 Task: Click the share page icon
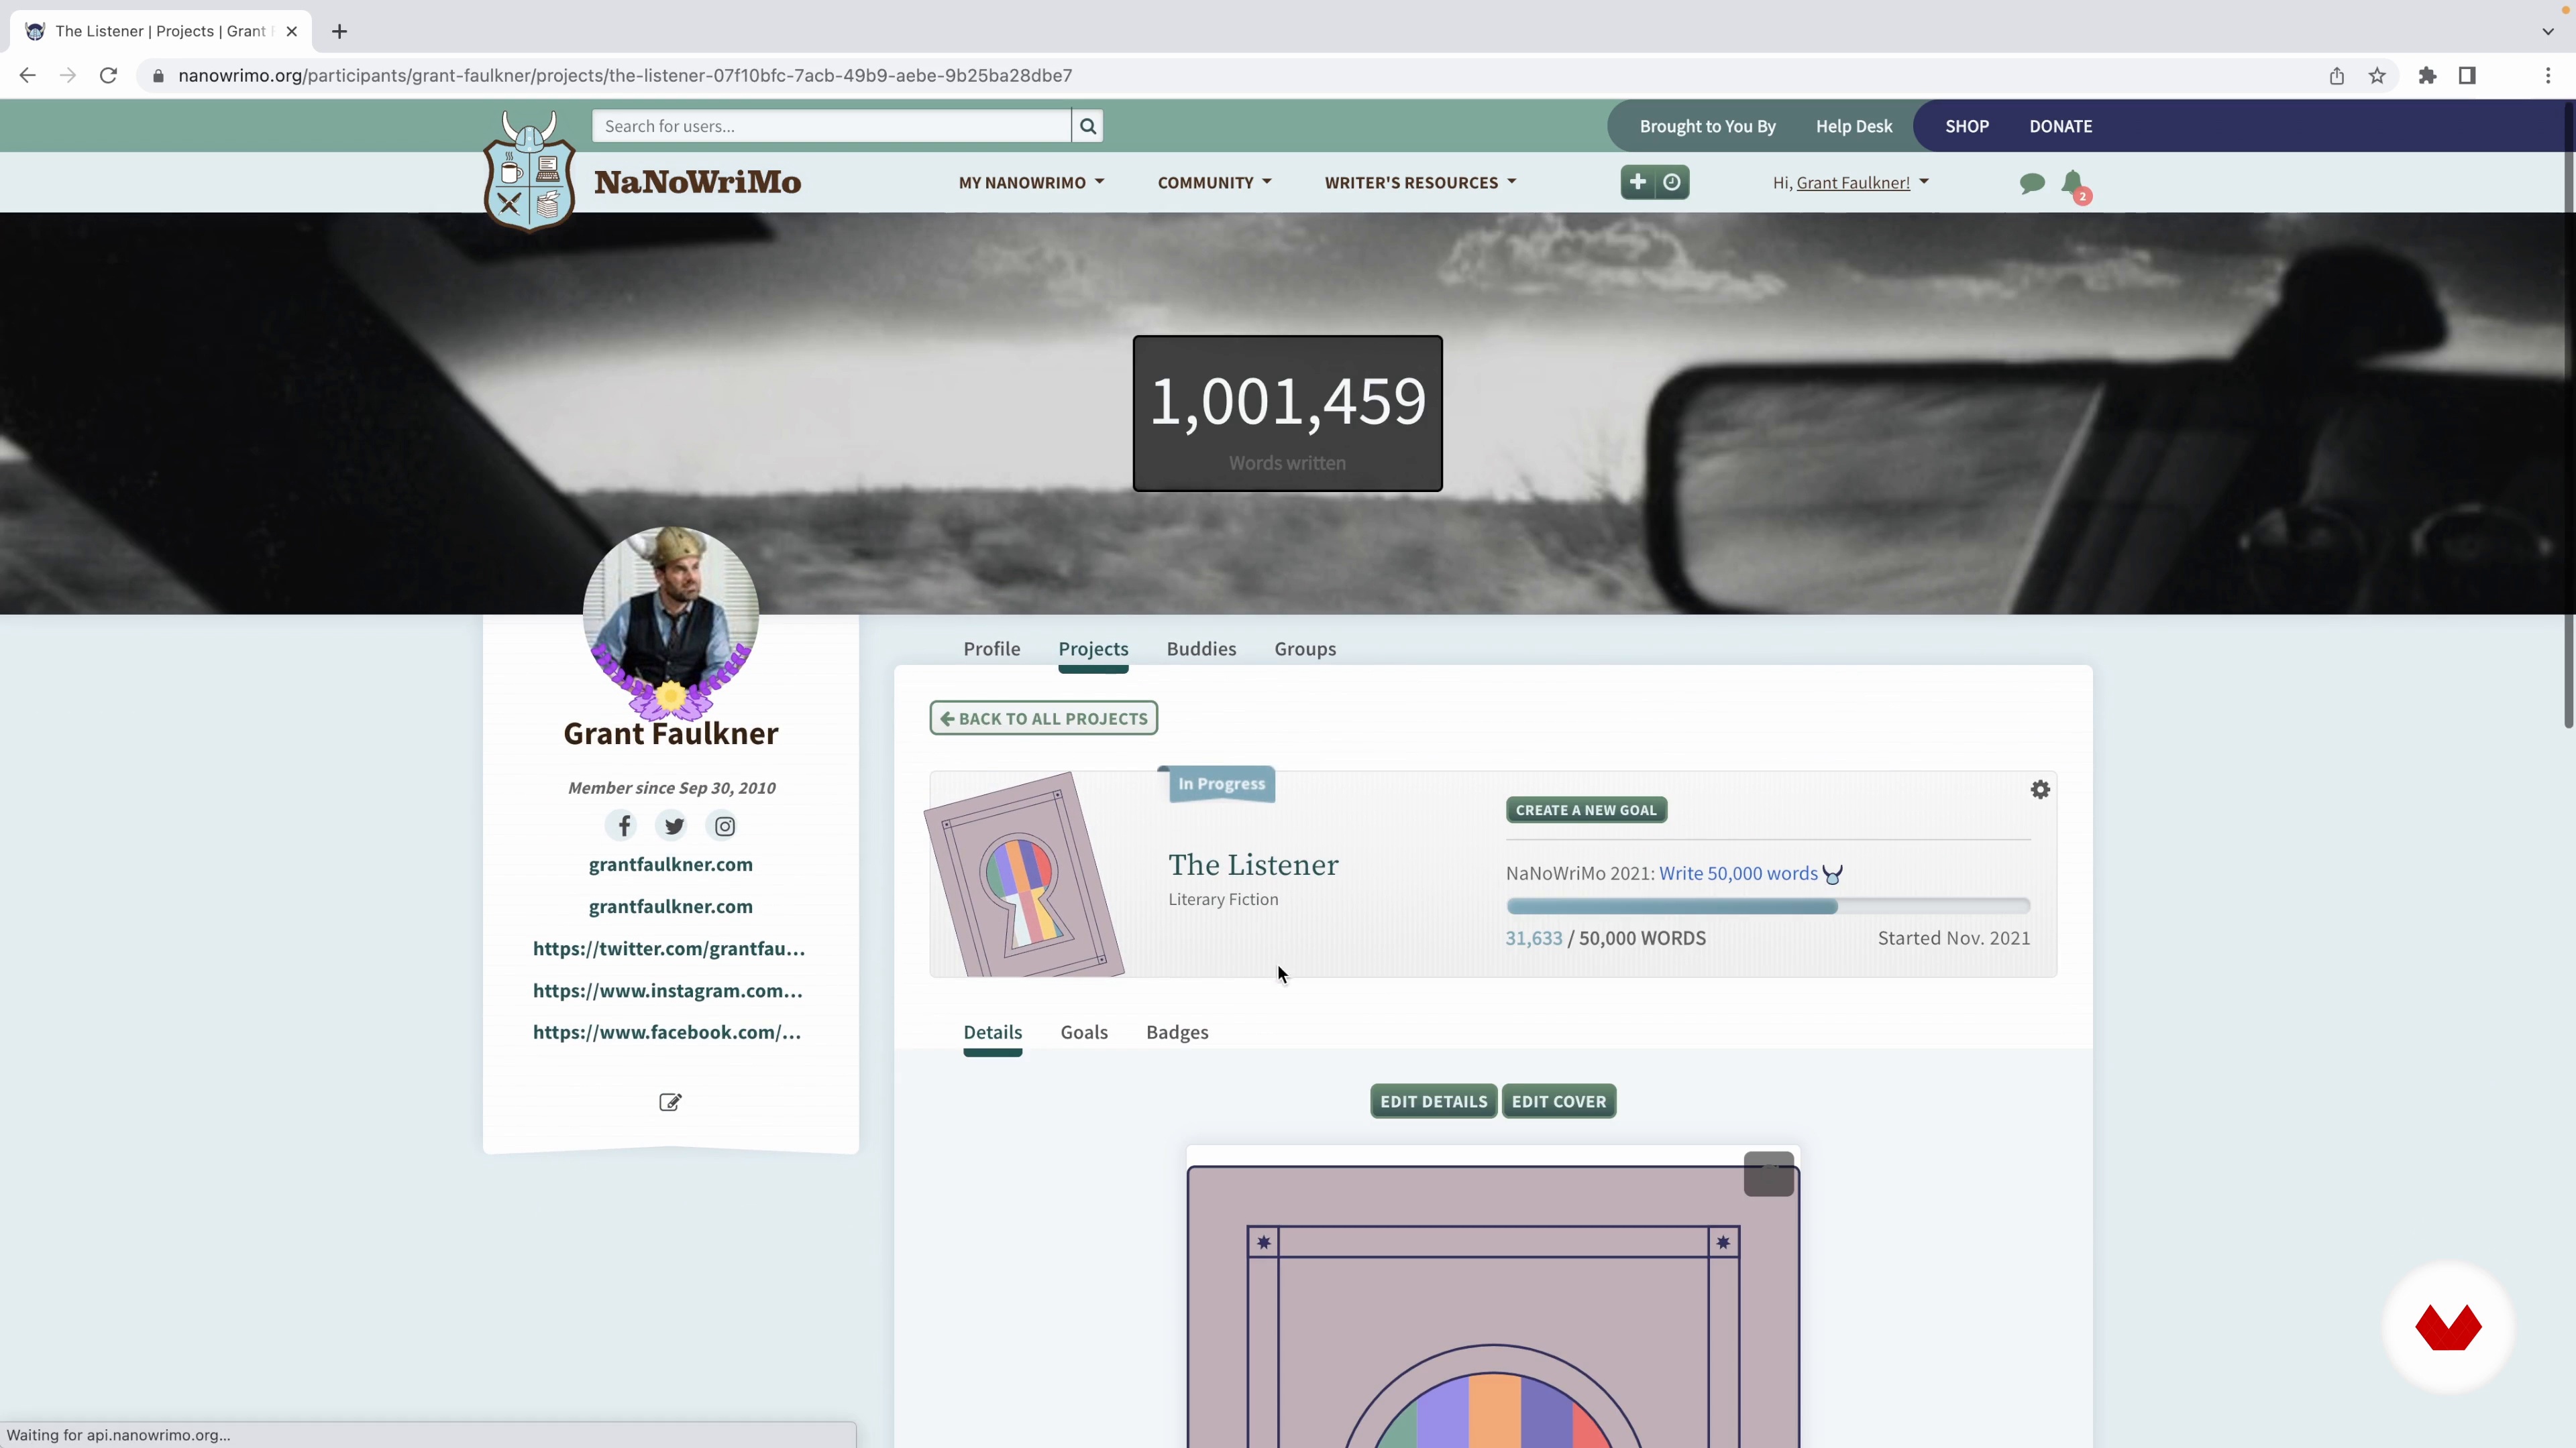tap(2336, 76)
